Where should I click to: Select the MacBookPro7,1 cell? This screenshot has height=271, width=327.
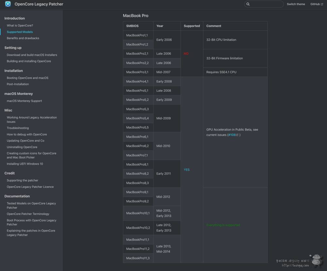tap(138, 155)
